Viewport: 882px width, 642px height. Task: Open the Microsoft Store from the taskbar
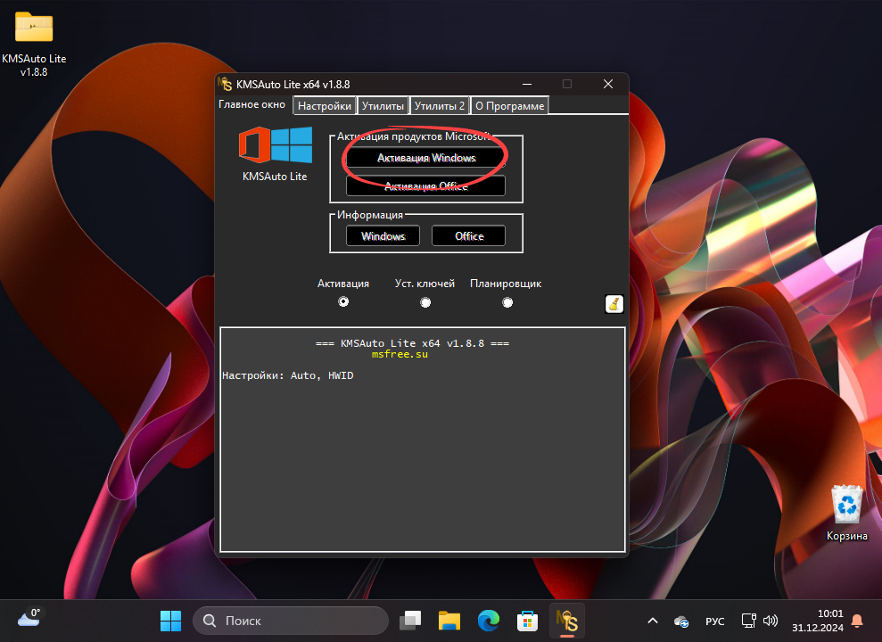pyautogui.click(x=527, y=620)
